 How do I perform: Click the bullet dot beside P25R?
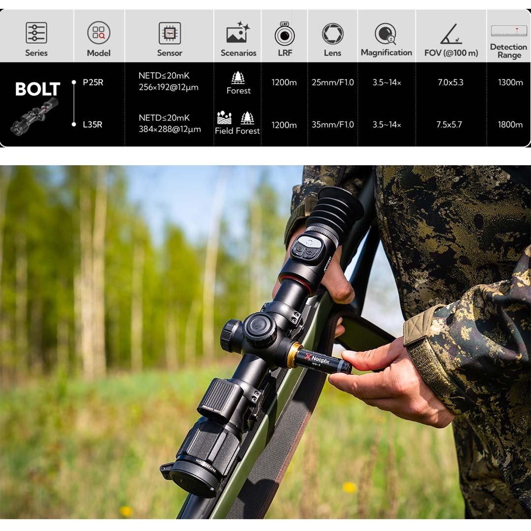click(74, 83)
